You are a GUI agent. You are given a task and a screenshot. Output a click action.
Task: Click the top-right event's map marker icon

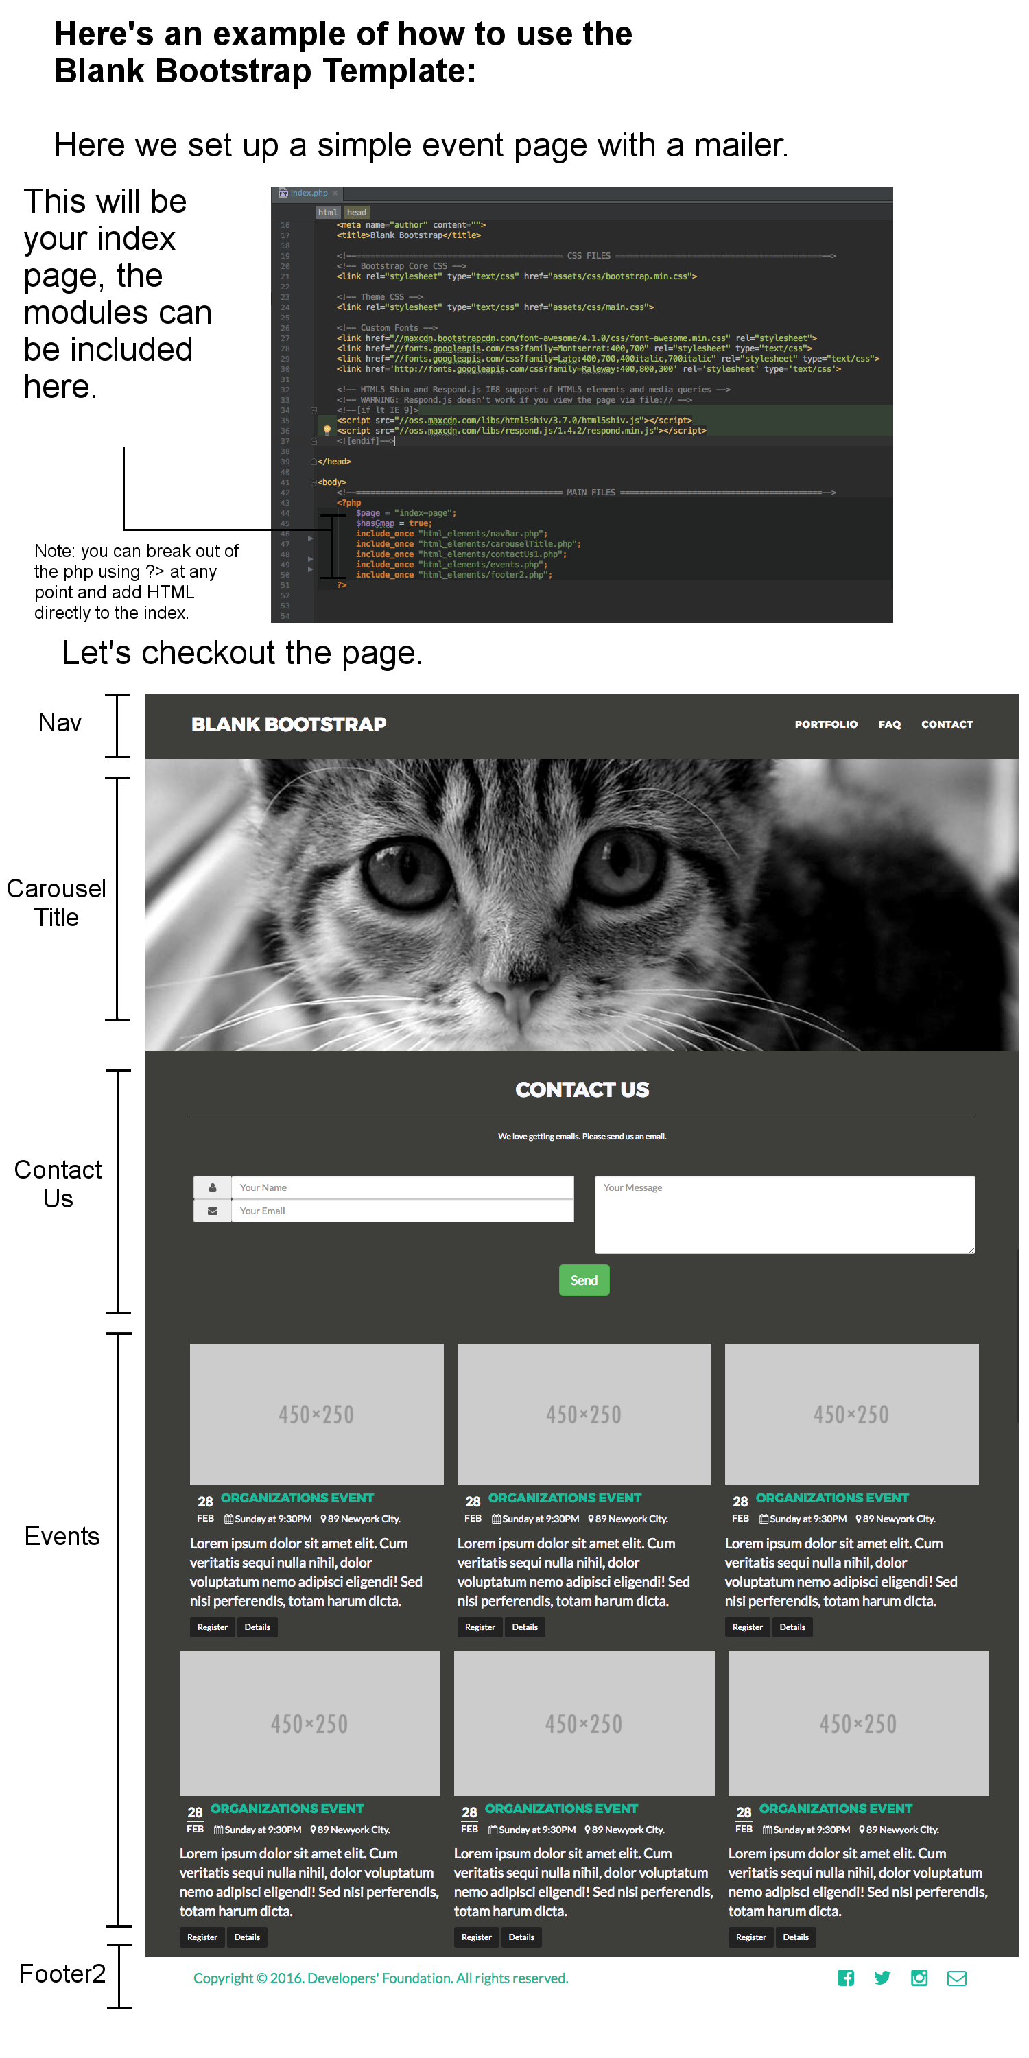[859, 1519]
